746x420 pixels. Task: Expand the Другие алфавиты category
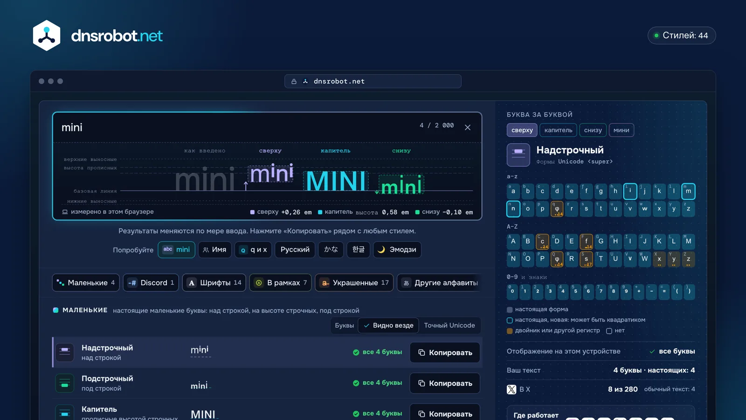439,283
